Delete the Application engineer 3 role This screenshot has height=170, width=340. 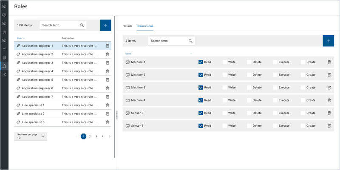(x=107, y=62)
